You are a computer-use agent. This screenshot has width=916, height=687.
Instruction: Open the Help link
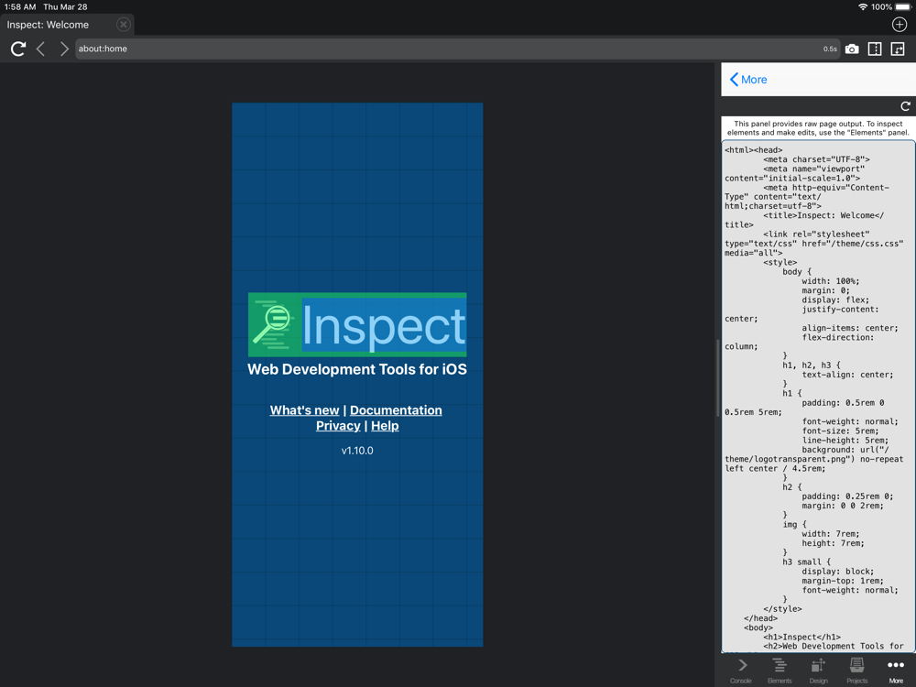385,426
